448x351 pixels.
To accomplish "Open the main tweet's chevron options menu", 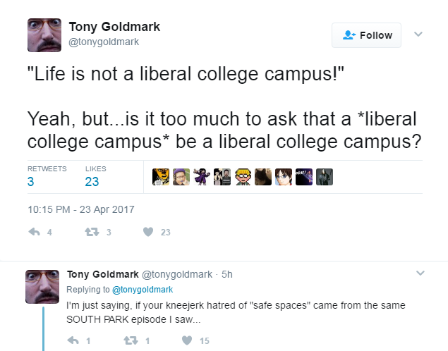I will coord(418,35).
